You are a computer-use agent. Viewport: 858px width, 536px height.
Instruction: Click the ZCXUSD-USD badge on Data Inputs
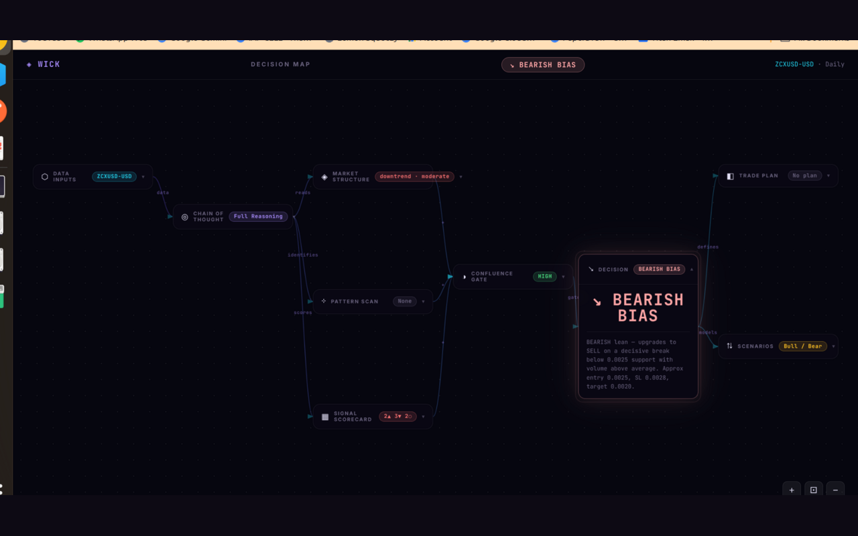pyautogui.click(x=115, y=177)
